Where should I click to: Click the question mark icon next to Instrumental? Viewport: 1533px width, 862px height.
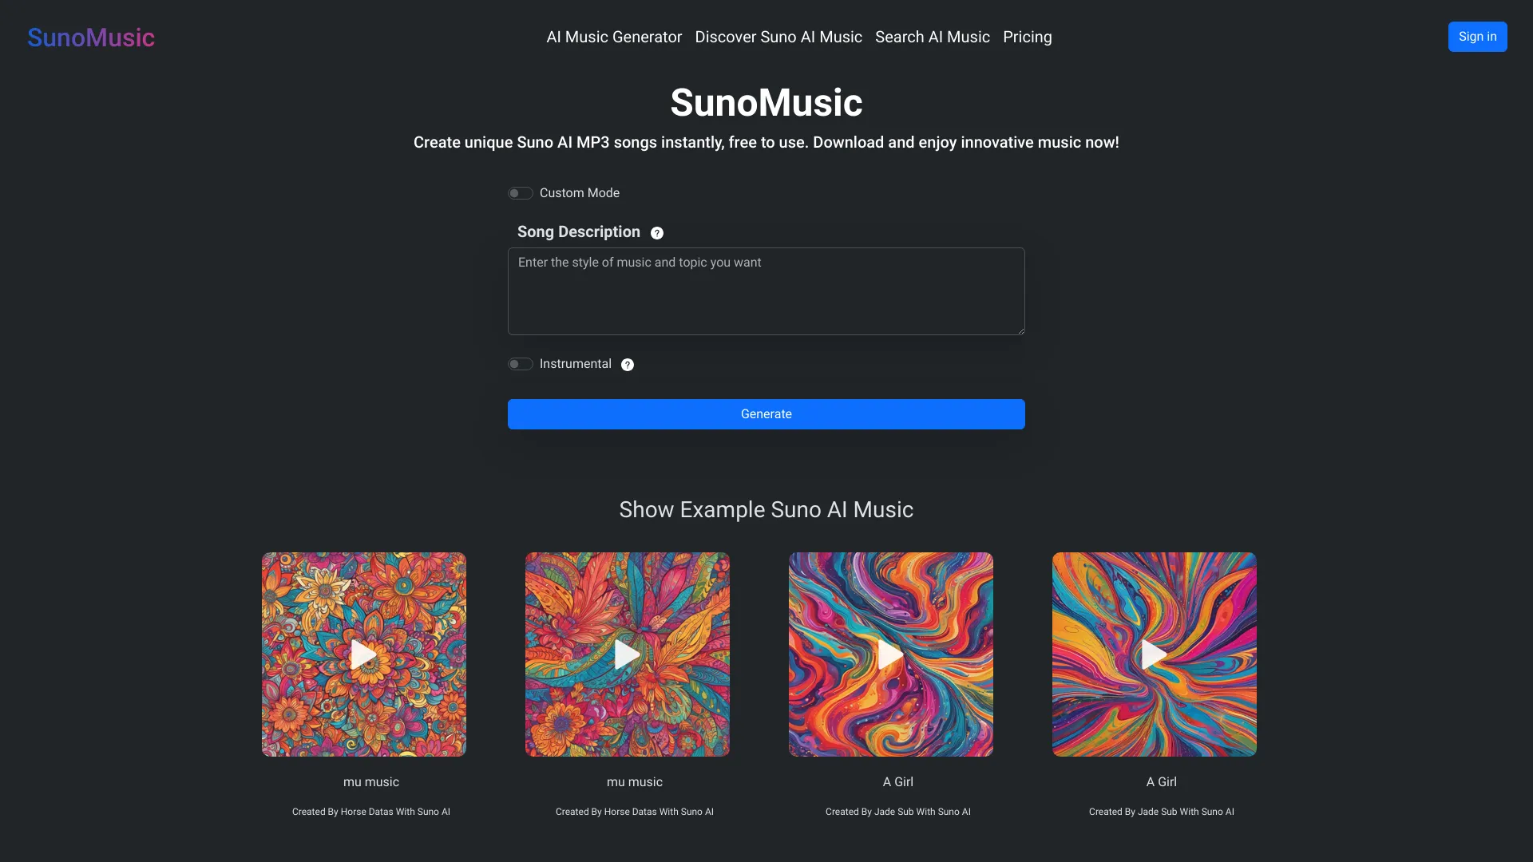[x=628, y=364]
